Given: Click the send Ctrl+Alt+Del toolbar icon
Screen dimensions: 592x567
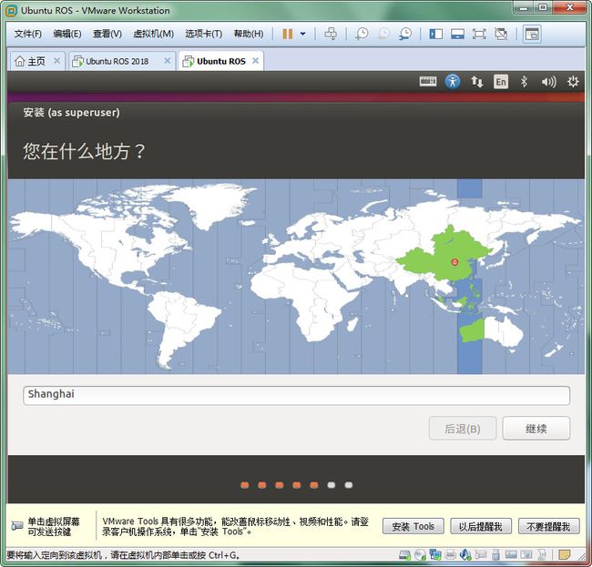Looking at the screenshot, I should [x=331, y=34].
